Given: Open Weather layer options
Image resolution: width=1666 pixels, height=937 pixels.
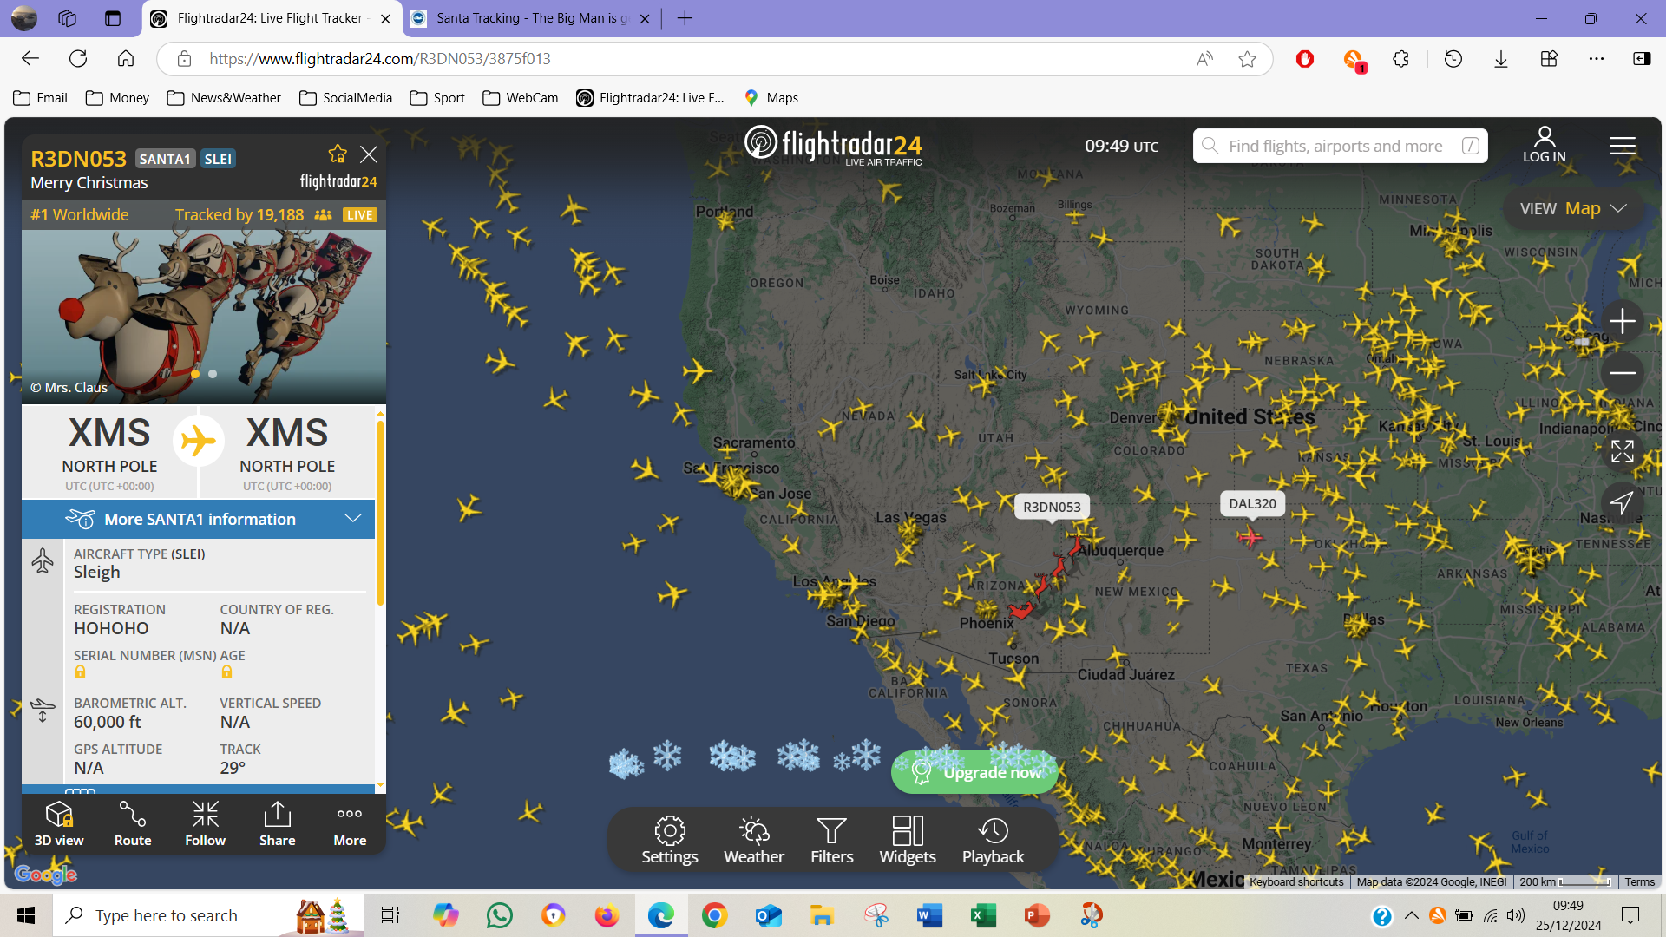Looking at the screenshot, I should (x=754, y=840).
